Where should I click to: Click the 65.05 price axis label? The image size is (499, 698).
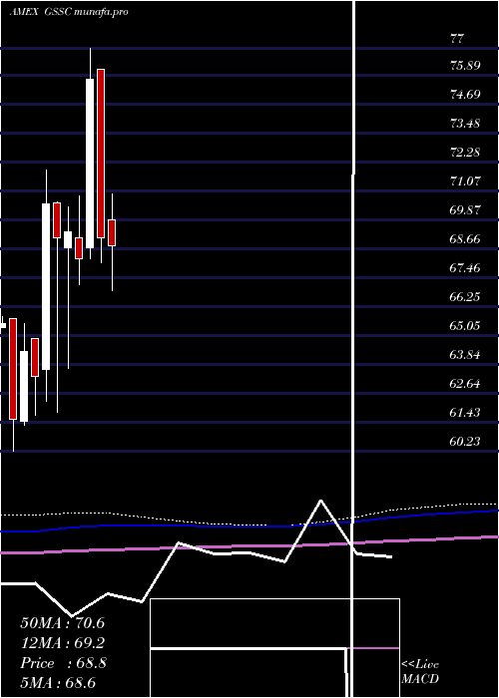465,325
